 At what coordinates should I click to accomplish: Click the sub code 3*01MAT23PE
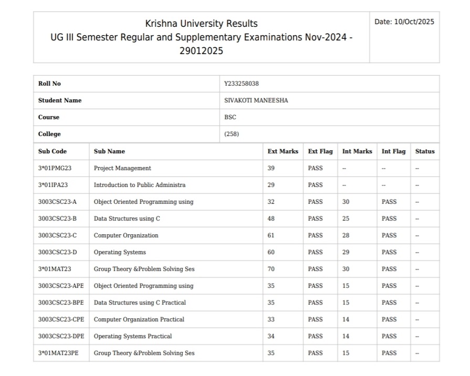(x=58, y=353)
